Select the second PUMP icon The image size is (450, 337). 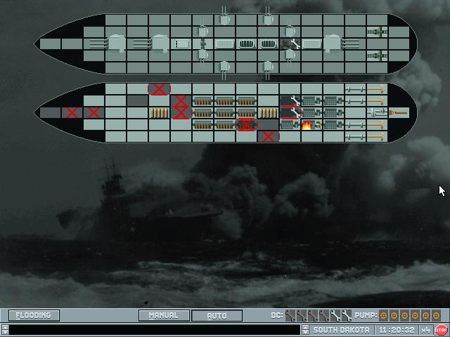(394, 315)
